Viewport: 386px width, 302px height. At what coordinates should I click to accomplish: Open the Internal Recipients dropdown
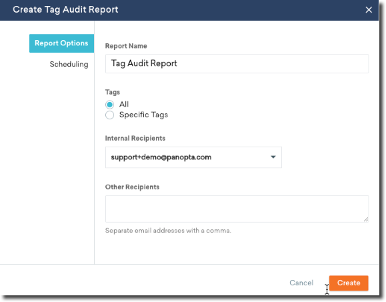(x=193, y=157)
